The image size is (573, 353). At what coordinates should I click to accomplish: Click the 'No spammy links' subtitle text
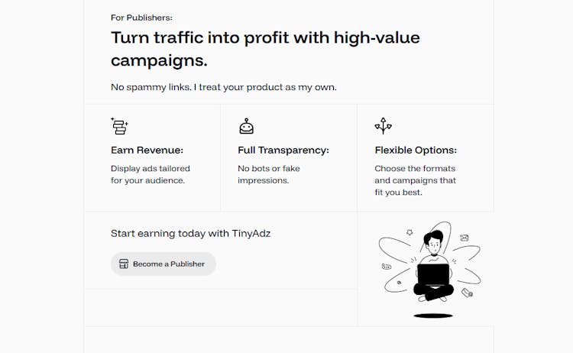[224, 87]
